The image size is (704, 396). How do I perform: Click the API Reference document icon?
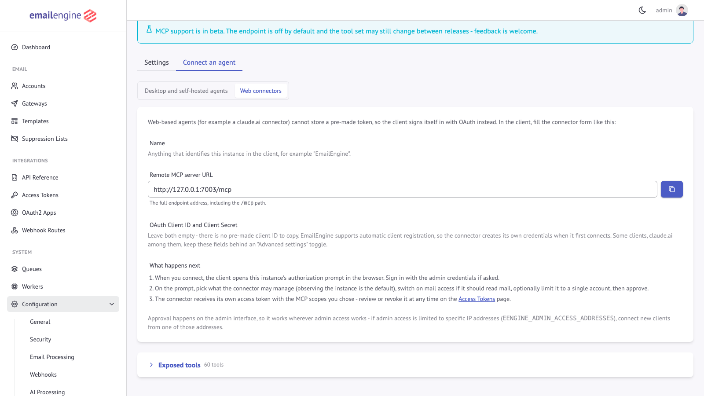pos(15,177)
